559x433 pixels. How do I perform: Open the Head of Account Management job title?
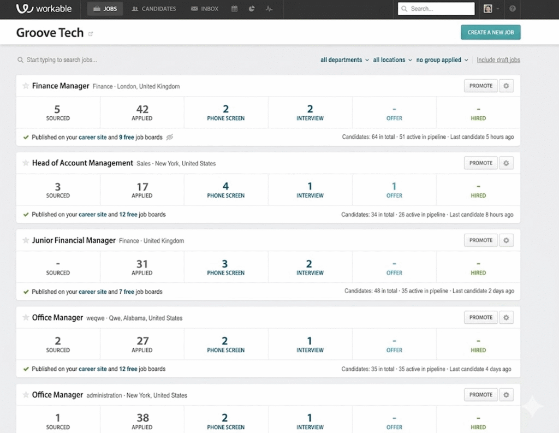pyautogui.click(x=82, y=163)
